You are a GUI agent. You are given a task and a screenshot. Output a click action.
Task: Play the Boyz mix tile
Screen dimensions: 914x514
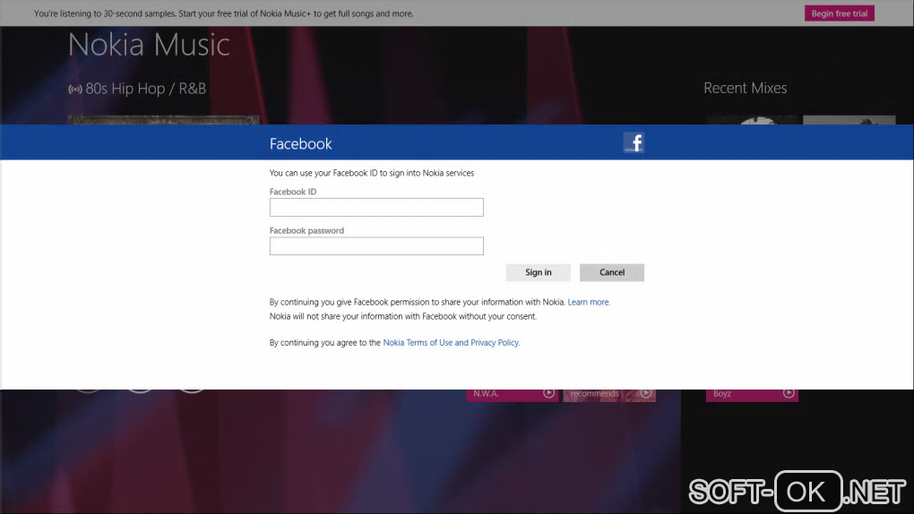click(x=789, y=393)
